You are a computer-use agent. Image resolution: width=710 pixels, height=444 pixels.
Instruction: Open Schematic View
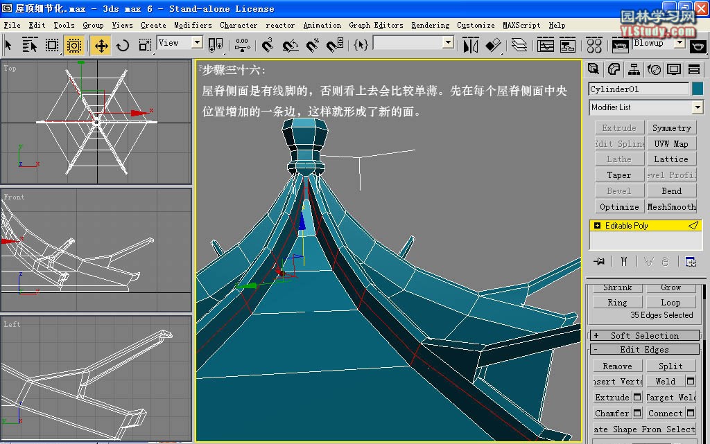pos(567,45)
